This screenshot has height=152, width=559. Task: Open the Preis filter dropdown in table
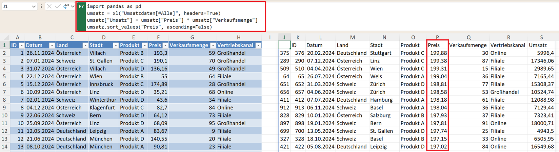coord(165,45)
